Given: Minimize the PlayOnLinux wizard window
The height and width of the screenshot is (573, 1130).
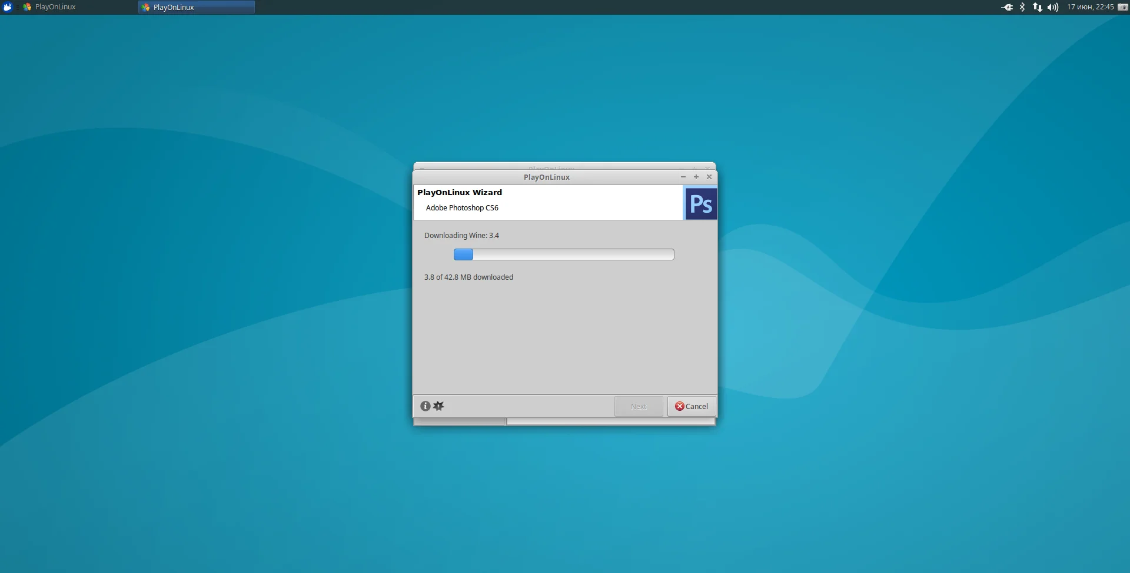Looking at the screenshot, I should [x=683, y=177].
